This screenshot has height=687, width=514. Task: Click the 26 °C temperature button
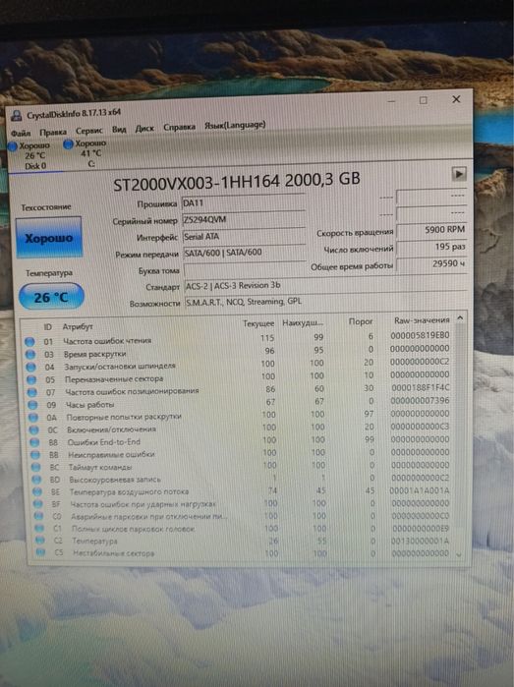[51, 297]
